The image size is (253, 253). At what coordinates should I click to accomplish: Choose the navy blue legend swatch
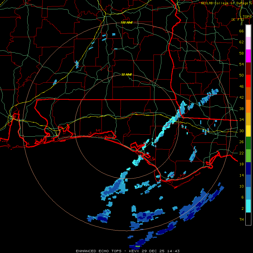248,168
